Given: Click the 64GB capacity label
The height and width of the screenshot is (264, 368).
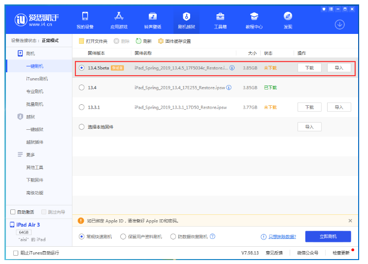Looking at the screenshot, I should click(x=24, y=232).
